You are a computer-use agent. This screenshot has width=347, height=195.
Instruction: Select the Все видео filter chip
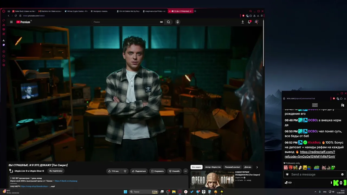(x=197, y=167)
